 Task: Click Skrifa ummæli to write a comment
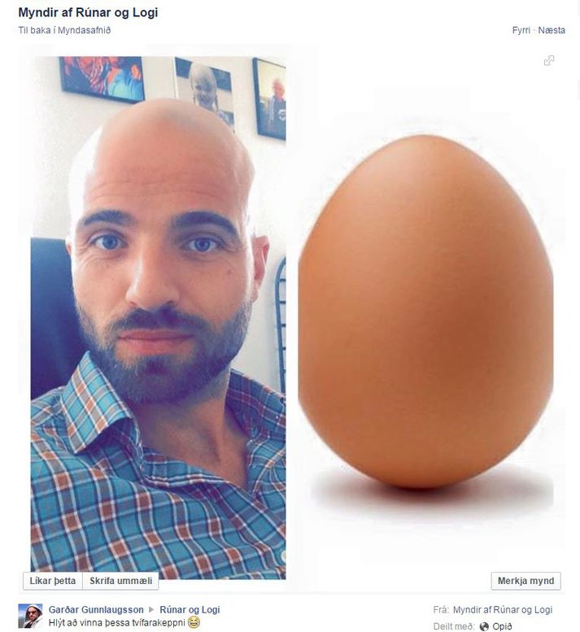click(120, 581)
